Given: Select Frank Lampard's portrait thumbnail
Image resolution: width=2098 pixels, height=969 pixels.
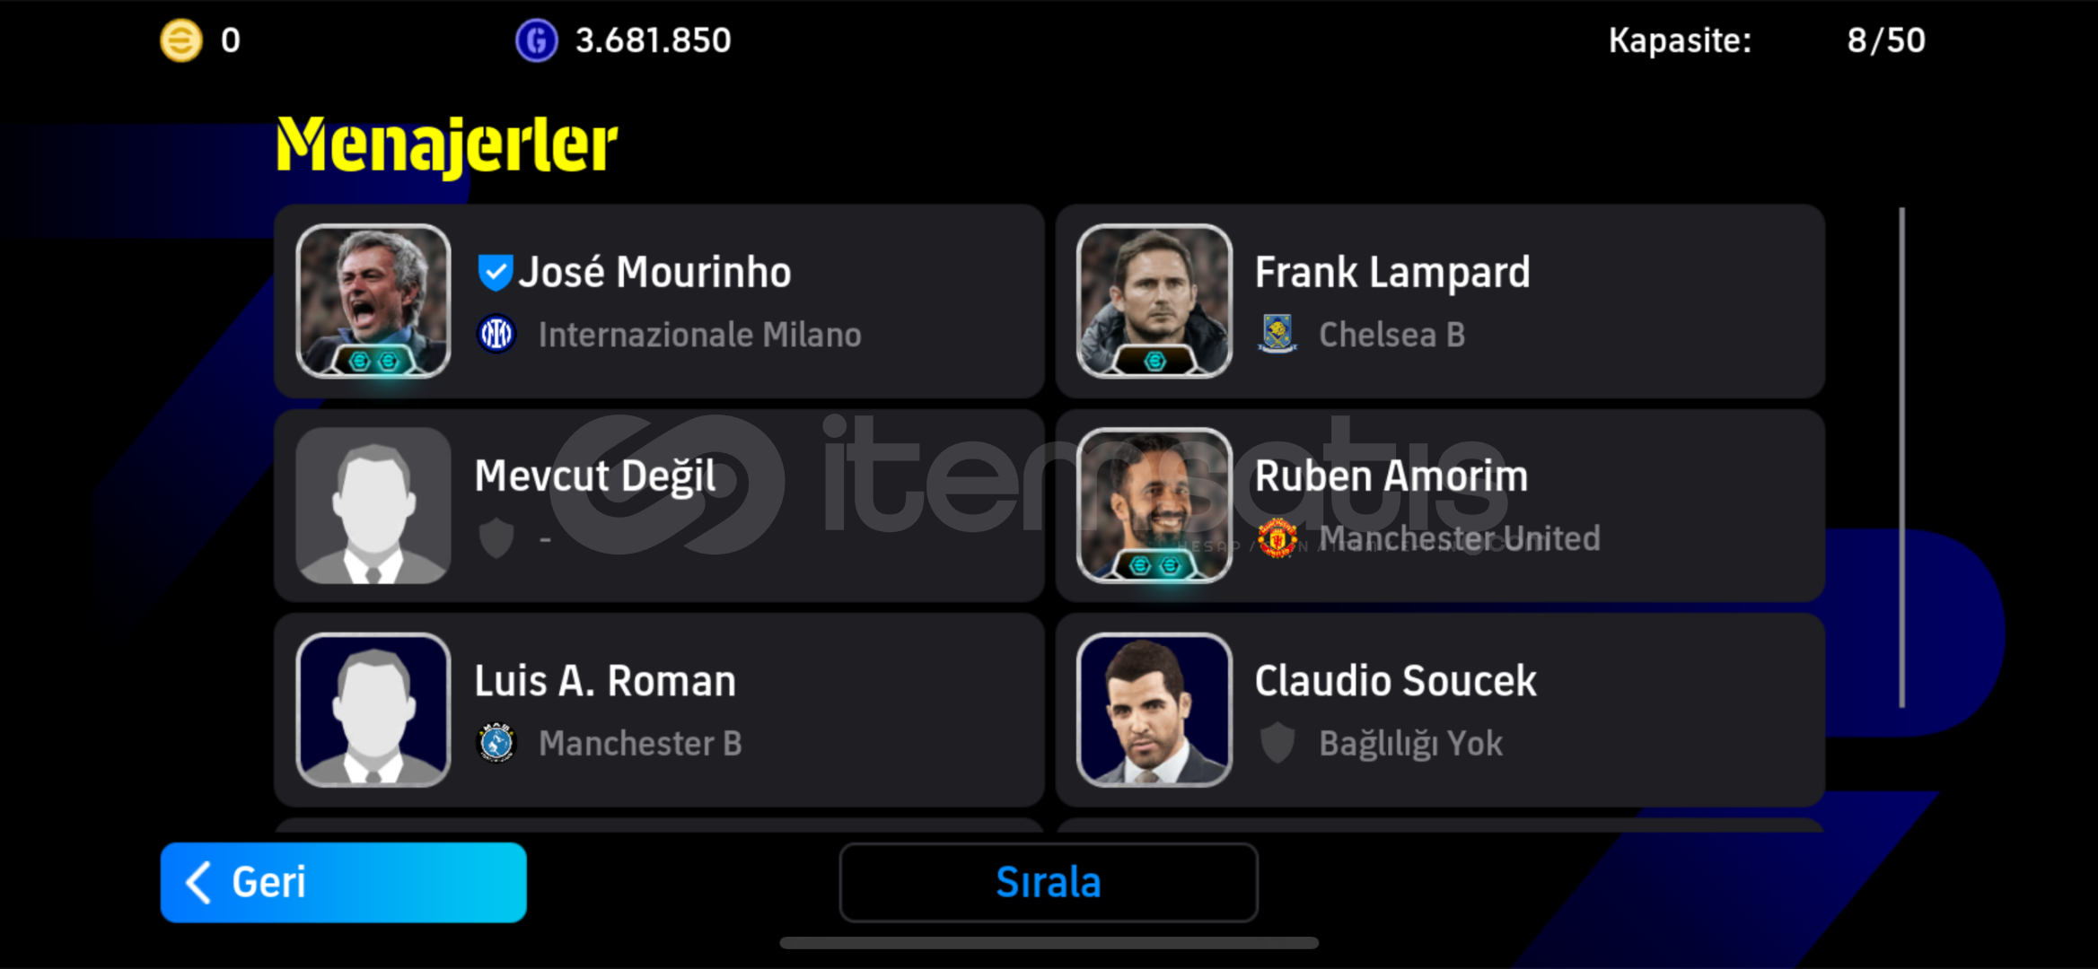Looking at the screenshot, I should [1154, 301].
